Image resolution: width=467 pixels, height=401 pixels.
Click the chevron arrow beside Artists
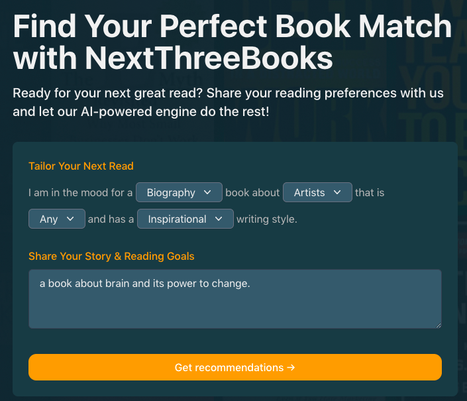337,193
